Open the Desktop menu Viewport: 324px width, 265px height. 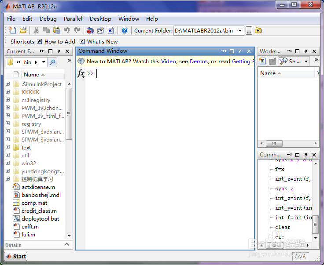pos(100,19)
